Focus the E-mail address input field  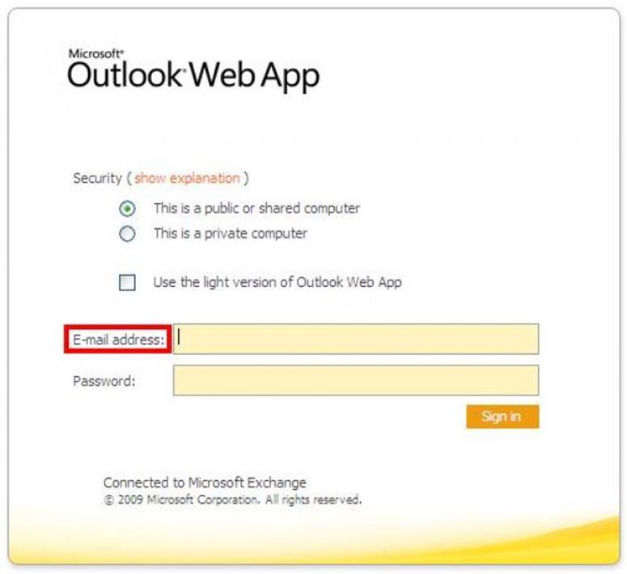pyautogui.click(x=356, y=339)
